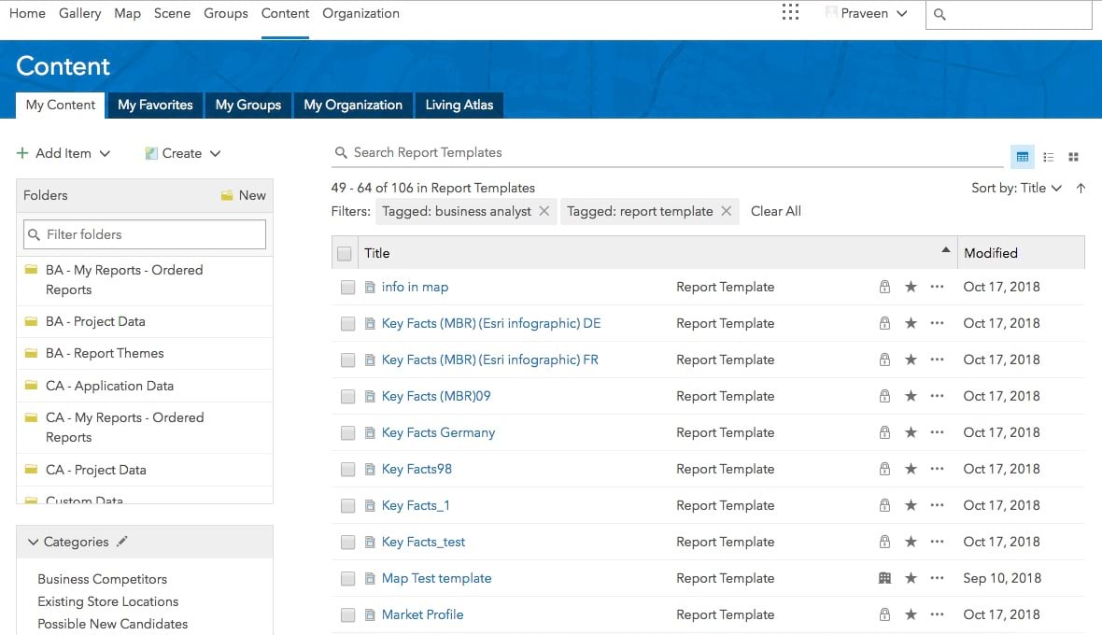Open the Add Item dropdown
This screenshot has width=1102, height=635.
click(64, 153)
